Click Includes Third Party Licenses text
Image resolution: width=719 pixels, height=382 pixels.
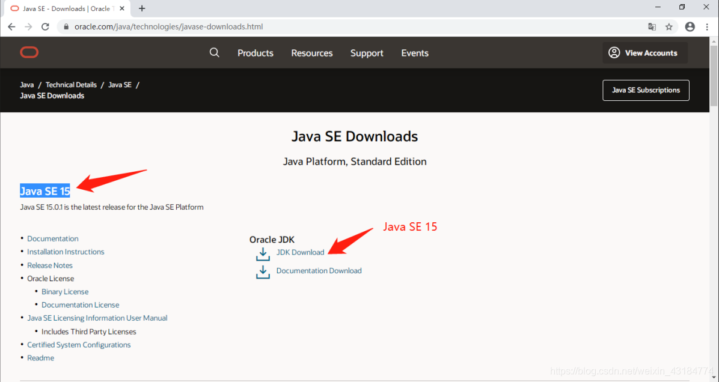[x=89, y=332]
